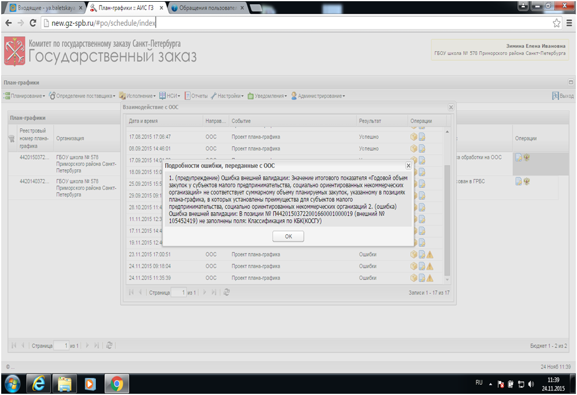This screenshot has width=577, height=395.
Task: Click document icon in 18.09.2015 row
Action: click(422, 172)
